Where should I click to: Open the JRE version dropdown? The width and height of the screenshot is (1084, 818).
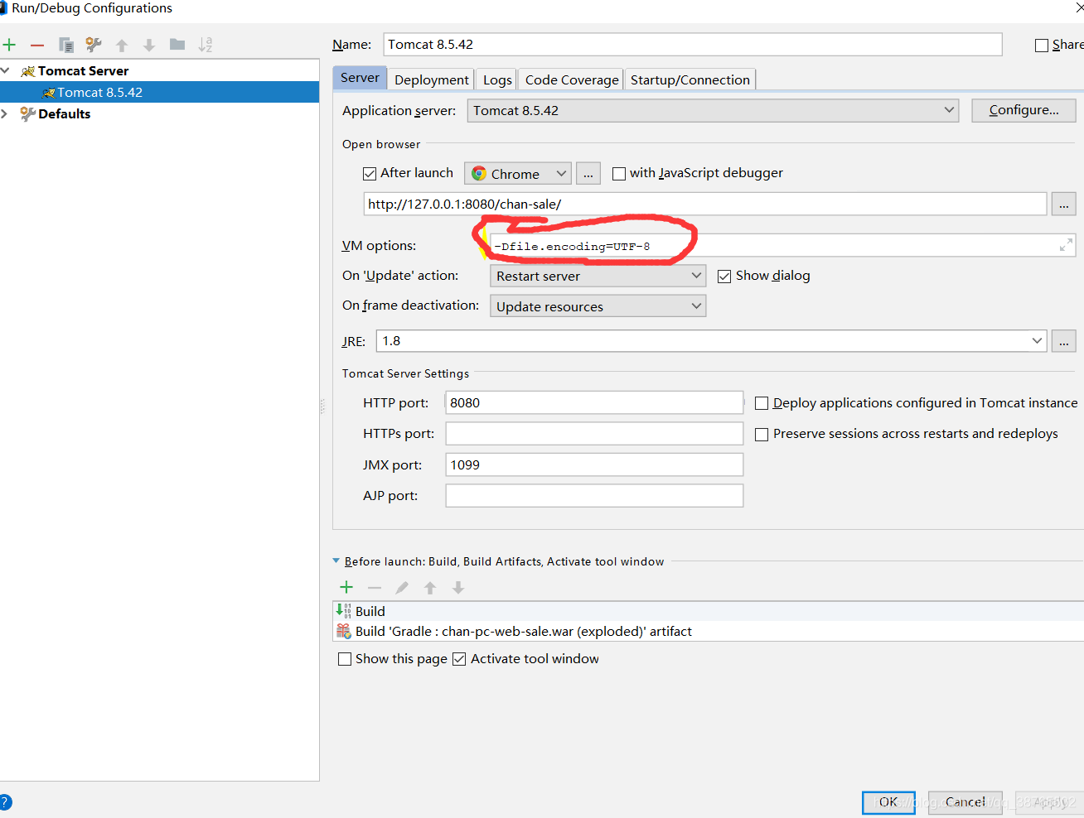1037,341
